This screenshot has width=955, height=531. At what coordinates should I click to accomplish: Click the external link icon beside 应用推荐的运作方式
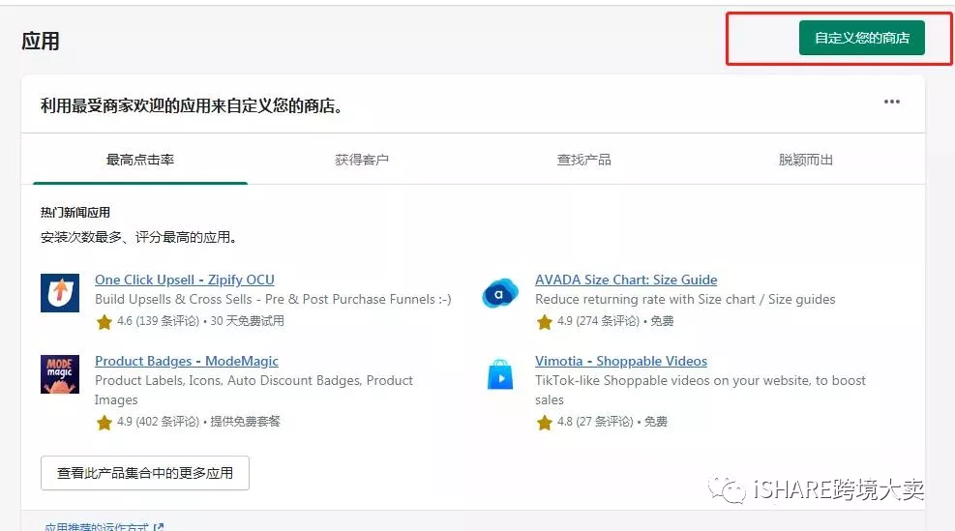(159, 527)
